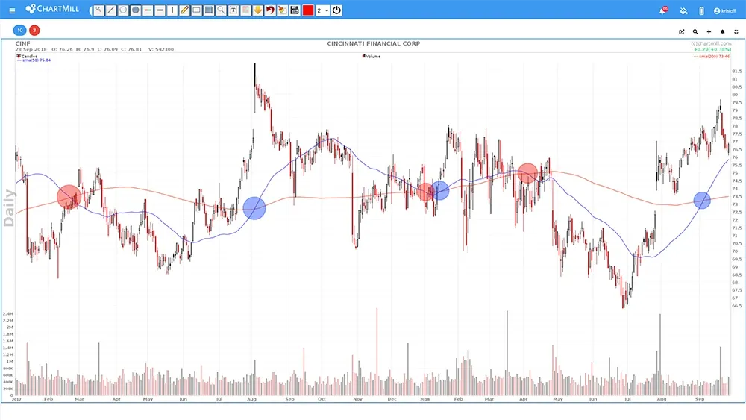Click the paperclip icon in header
Image resolution: width=746 pixels, height=420 pixels.
point(701,11)
